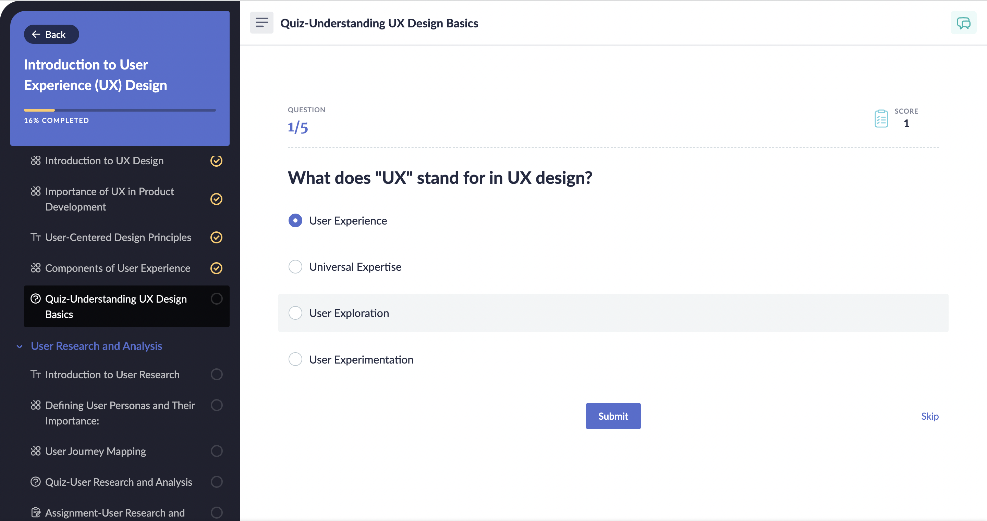The image size is (987, 521).
Task: Collapse the User Research and Analysis section
Action: pyautogui.click(x=20, y=346)
